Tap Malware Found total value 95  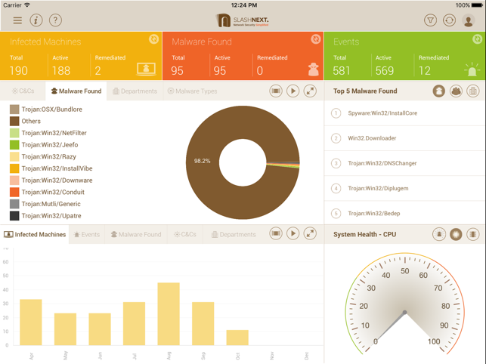tap(177, 71)
